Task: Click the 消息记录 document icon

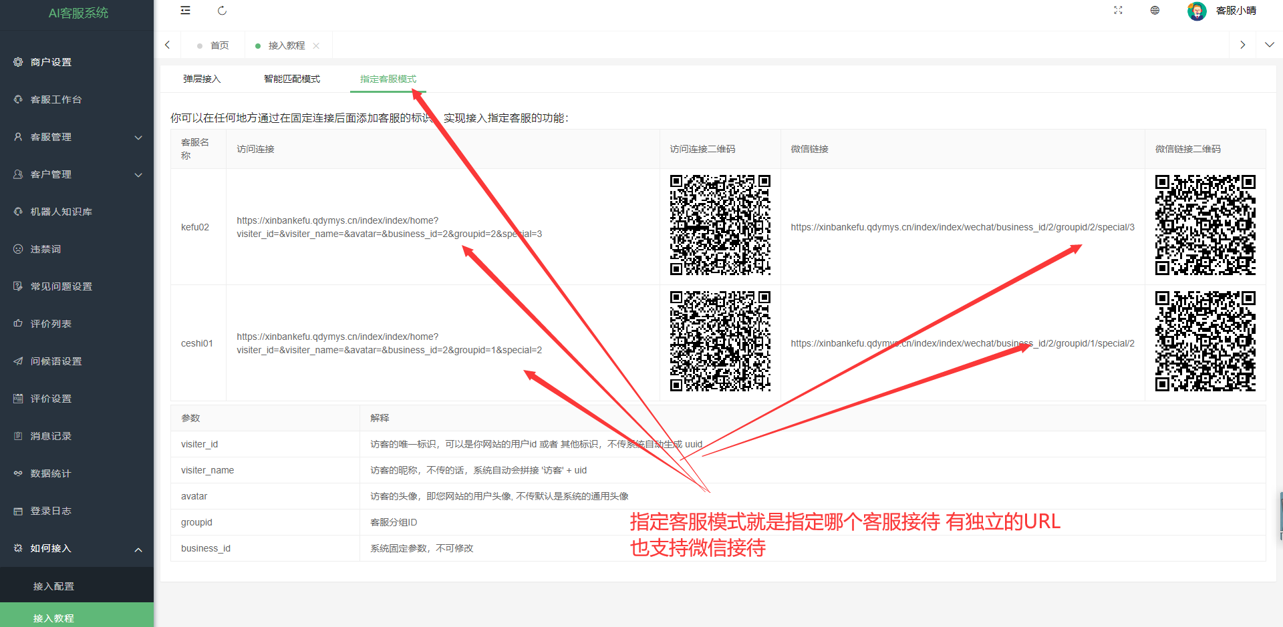Action: click(18, 436)
